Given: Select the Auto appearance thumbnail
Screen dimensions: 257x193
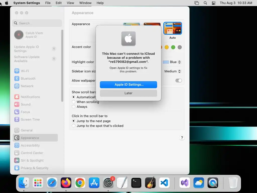Looking at the screenshot, I should 173,28.
